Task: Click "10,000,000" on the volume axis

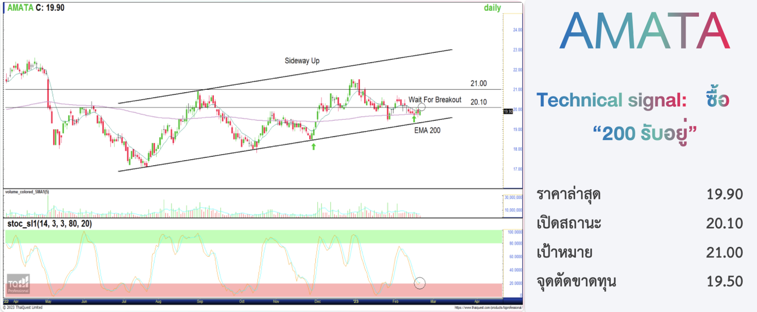Action: click(513, 210)
